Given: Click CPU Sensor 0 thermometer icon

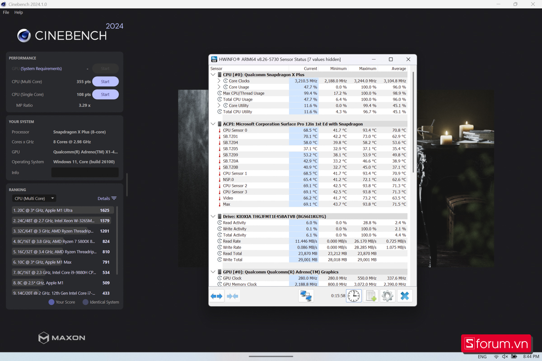Looking at the screenshot, I should coord(220,130).
